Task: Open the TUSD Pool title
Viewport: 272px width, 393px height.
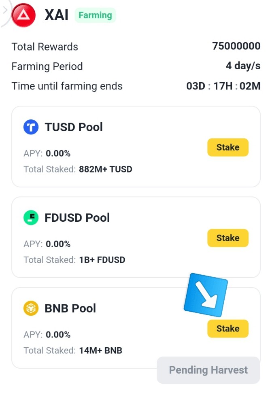Action: (74, 127)
